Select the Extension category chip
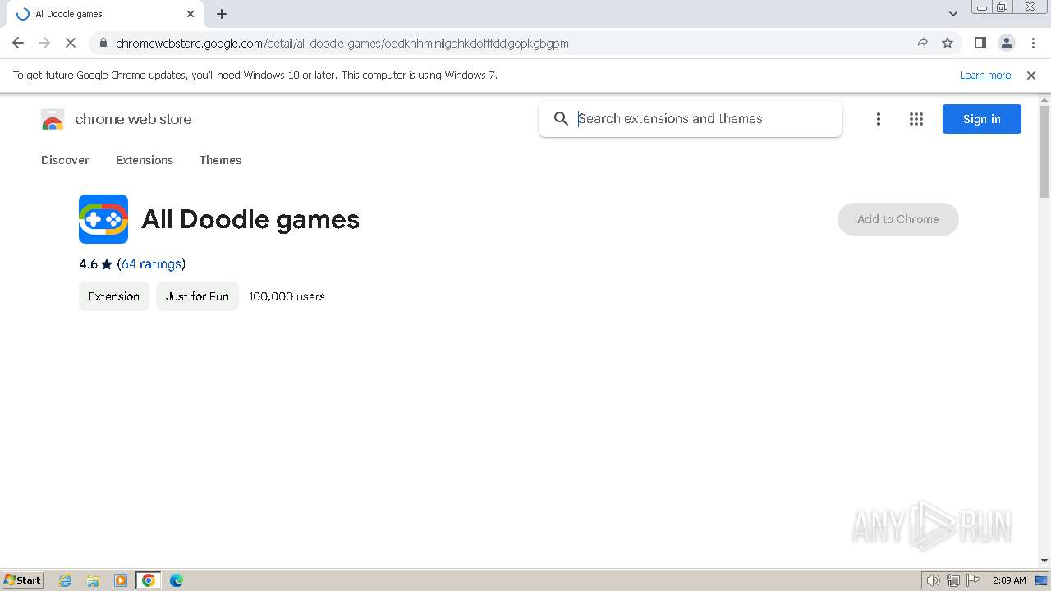1051x591 pixels. (114, 296)
